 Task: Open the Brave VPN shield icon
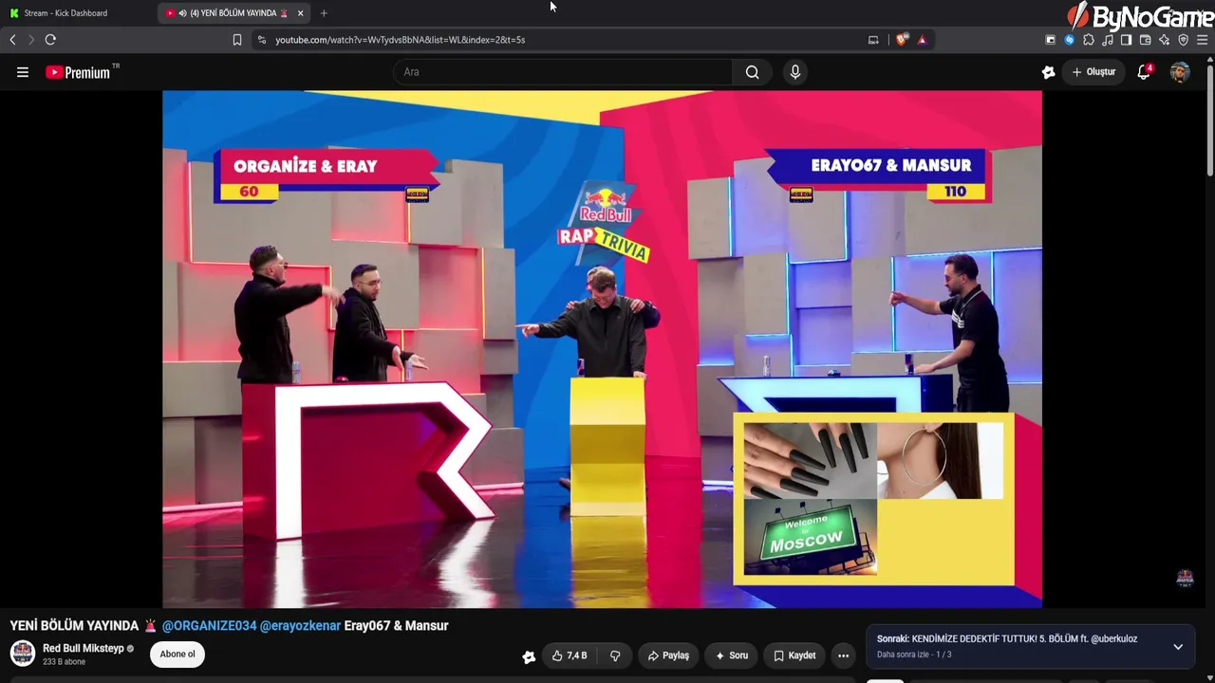pyautogui.click(x=1183, y=40)
